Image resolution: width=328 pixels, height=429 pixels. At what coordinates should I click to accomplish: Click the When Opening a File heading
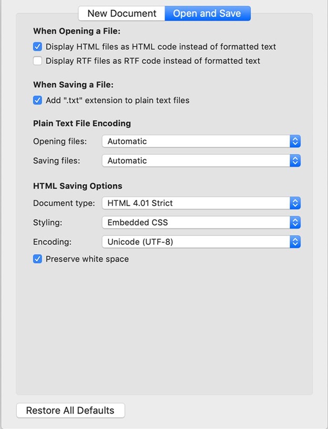pyautogui.click(x=77, y=31)
